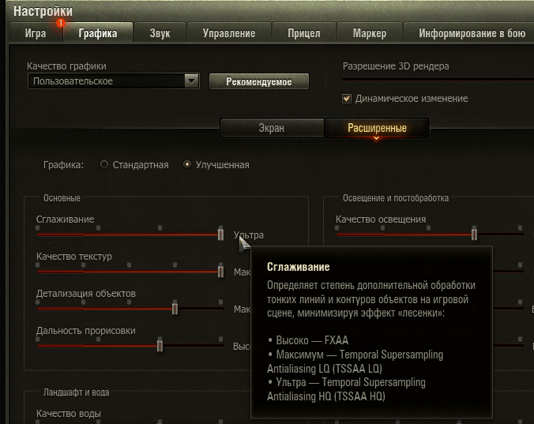
Task: Choose the Стандартная graphics radio button
Action: pos(103,165)
